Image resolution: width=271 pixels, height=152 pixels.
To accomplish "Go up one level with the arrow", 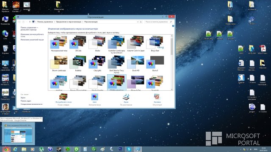I will click(x=30, y=22).
